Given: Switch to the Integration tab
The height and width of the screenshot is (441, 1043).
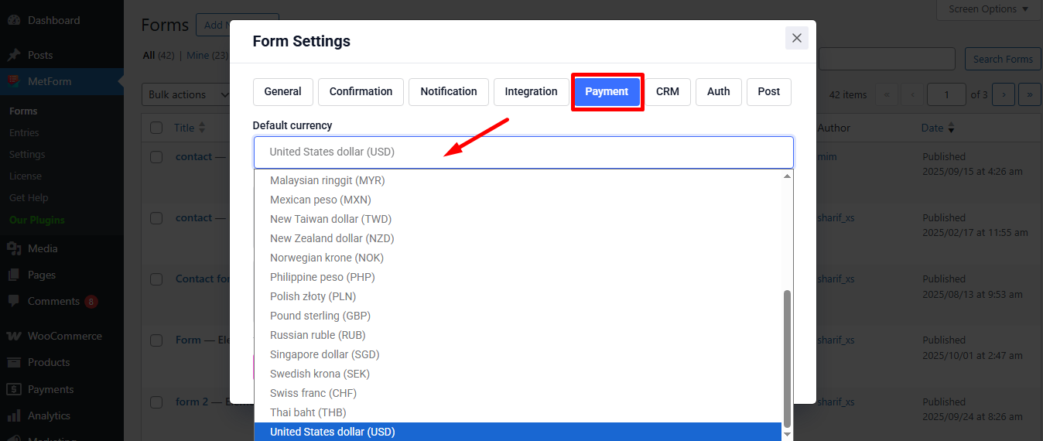Looking at the screenshot, I should 531,91.
